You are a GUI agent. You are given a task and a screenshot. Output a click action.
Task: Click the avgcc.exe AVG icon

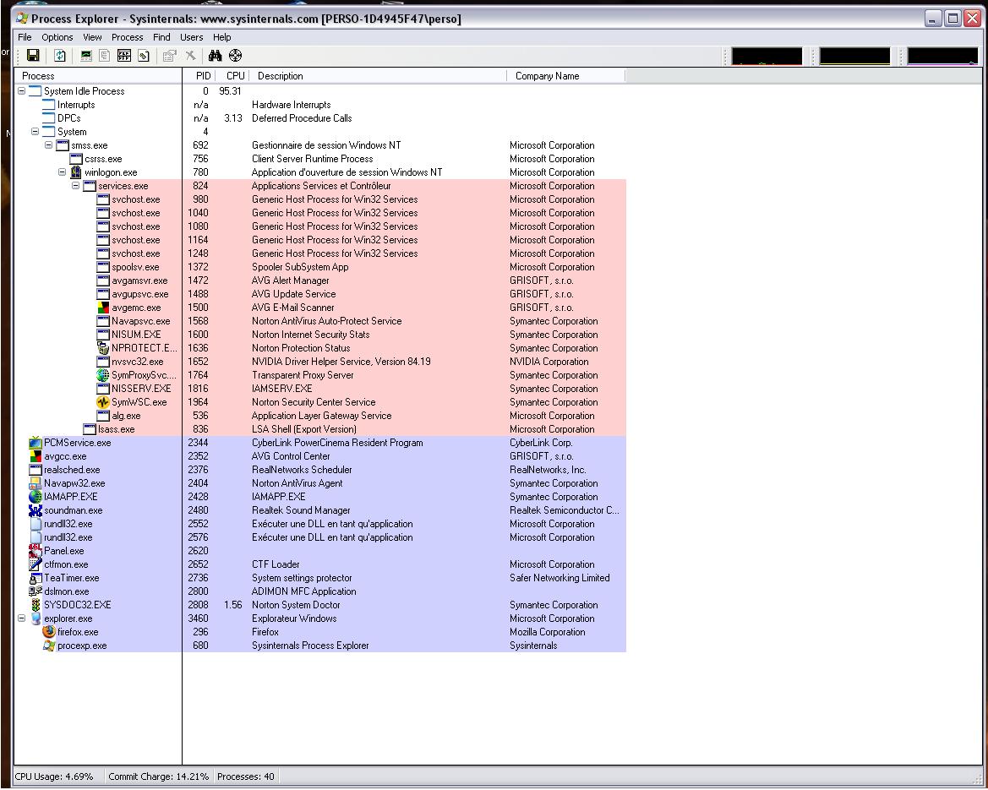coord(35,457)
